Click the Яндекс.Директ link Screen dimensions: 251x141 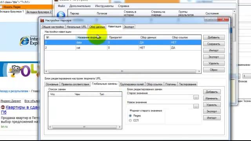click(11, 101)
